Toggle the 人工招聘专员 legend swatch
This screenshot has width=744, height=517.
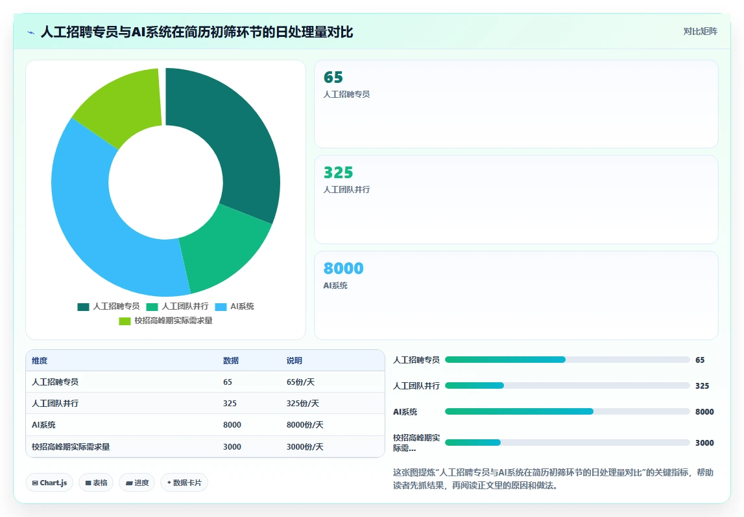coord(83,306)
